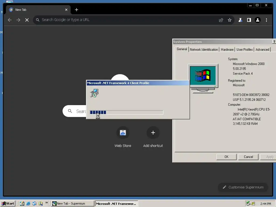Image resolution: width=276 pixels, height=207 pixels.
Task: Open the Hardware tab
Action: click(227, 50)
